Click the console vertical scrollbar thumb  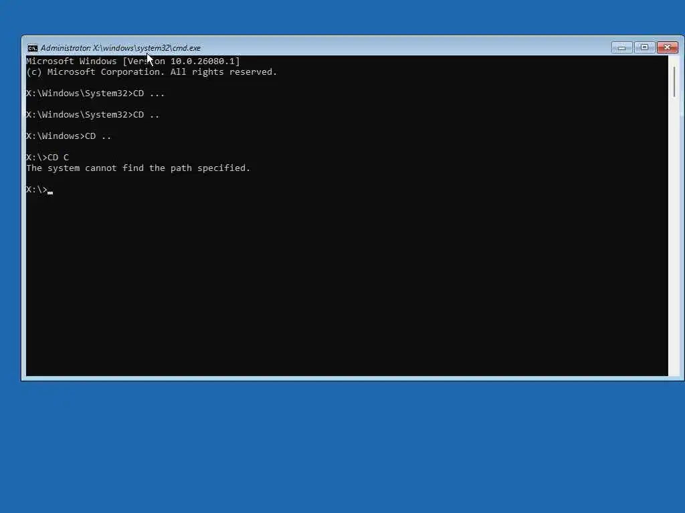(x=674, y=82)
